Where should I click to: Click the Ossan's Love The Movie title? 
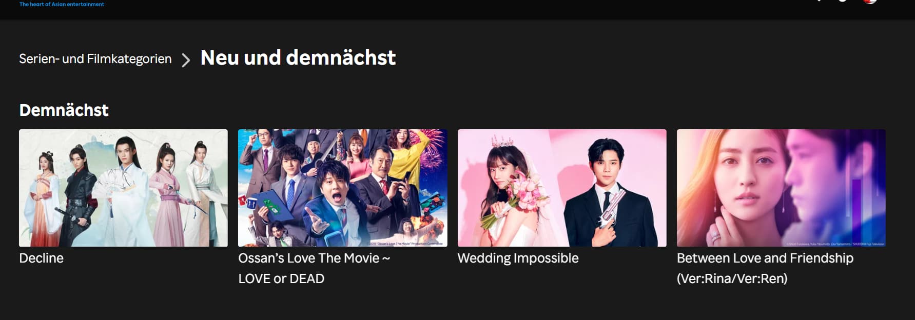pos(314,268)
